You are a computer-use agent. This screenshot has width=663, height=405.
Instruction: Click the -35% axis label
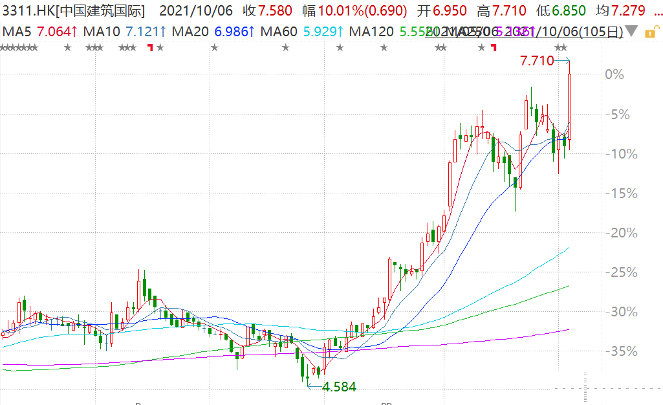tap(621, 351)
